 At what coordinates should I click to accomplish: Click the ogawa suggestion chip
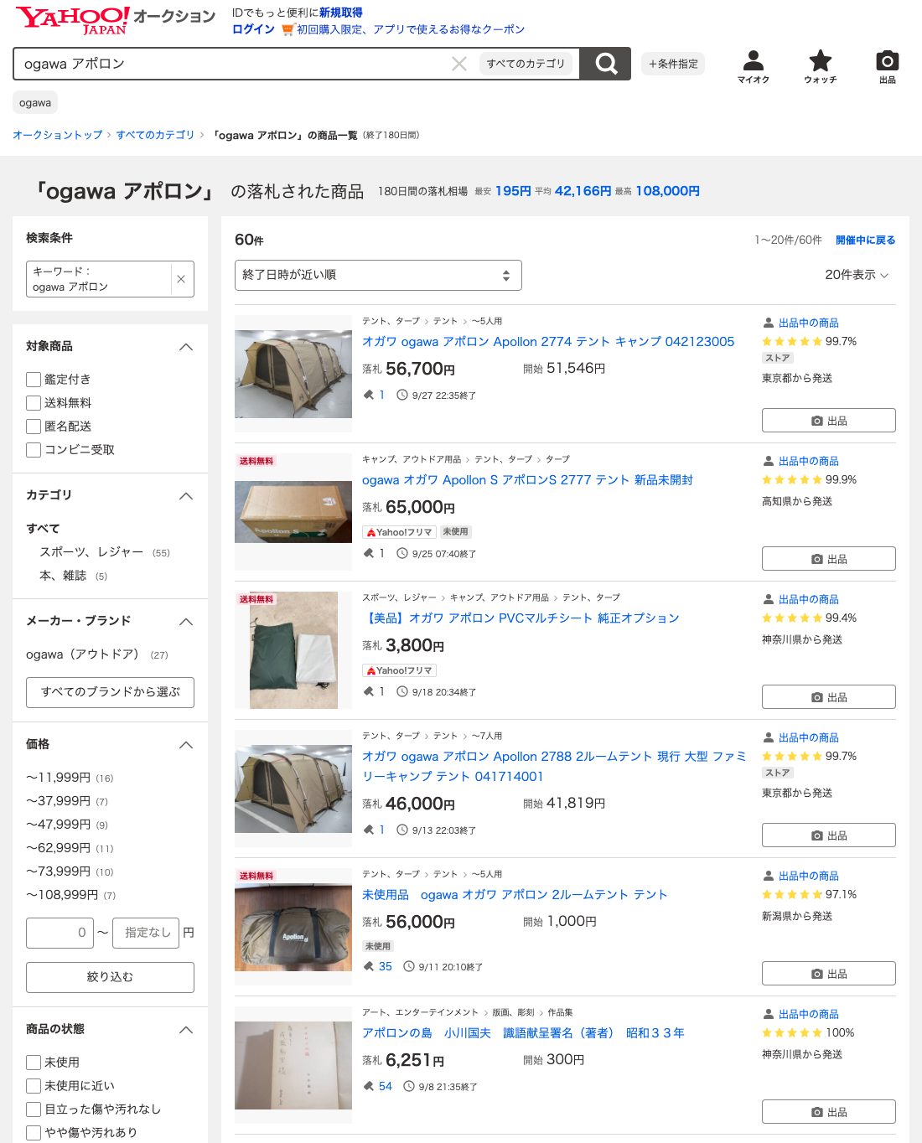(x=35, y=103)
